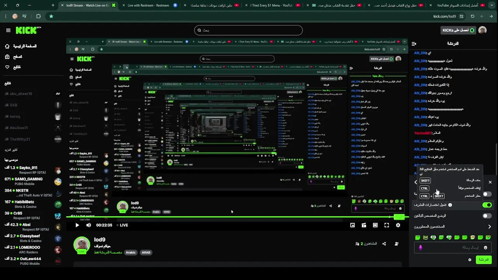Open Sayko_911 recommended channel

coord(33,170)
